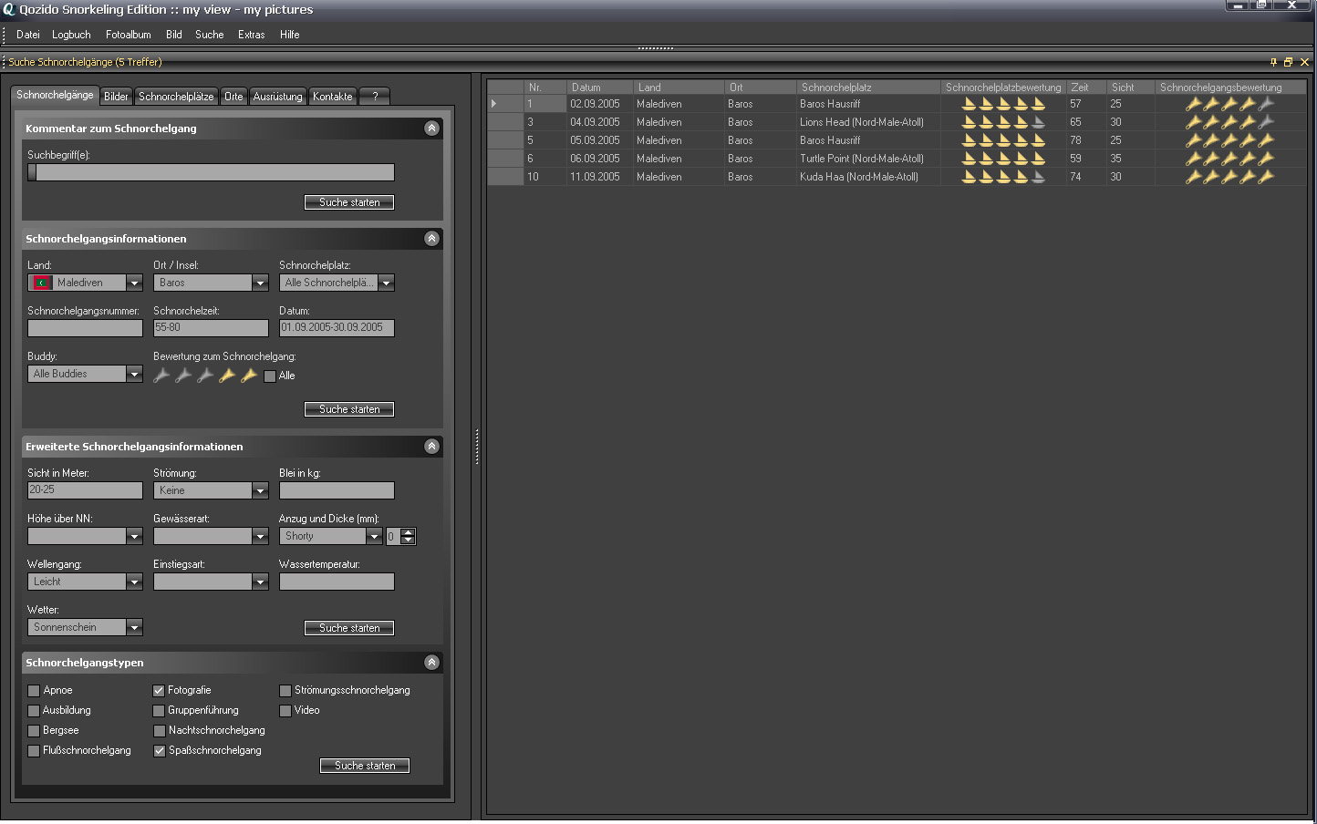Collapse the Schnorchelgangsinformationen panel
Image resolution: width=1317 pixels, height=824 pixels.
tap(432, 239)
